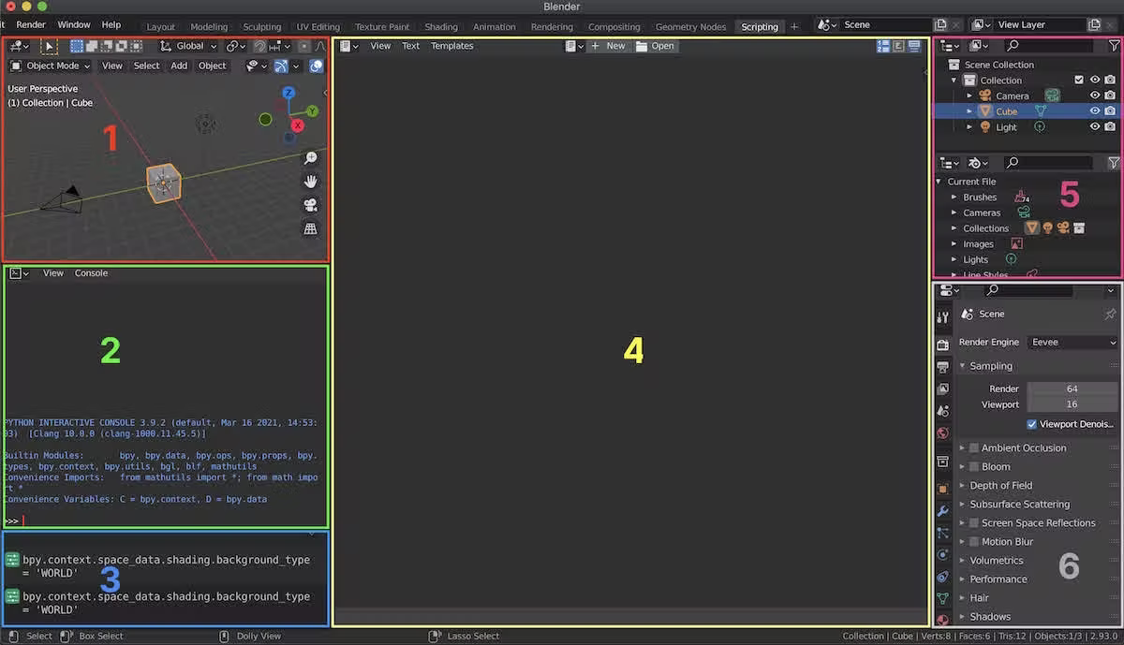The image size is (1124, 645).
Task: Select the Modifier Properties wrench icon
Action: click(943, 508)
